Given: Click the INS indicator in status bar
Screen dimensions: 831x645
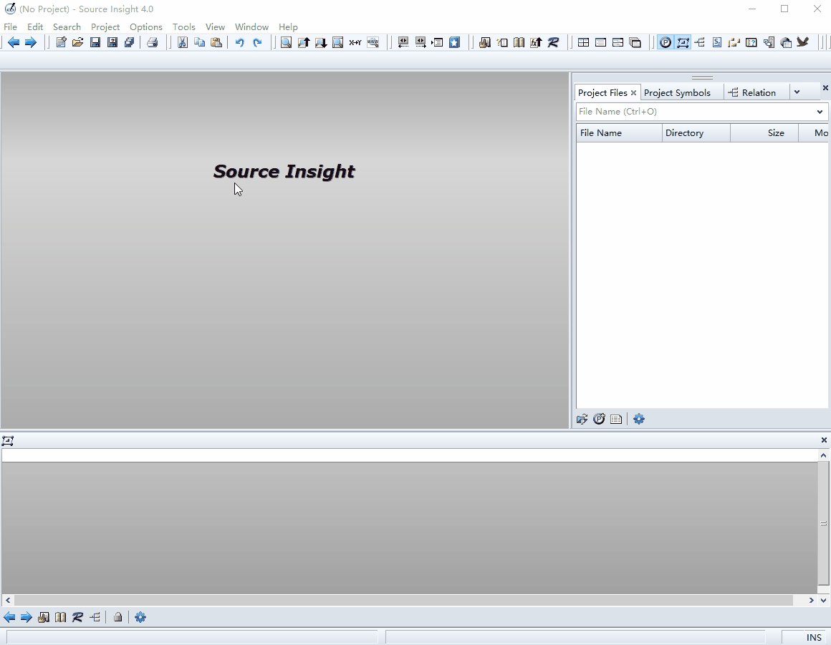Looking at the screenshot, I should (814, 638).
